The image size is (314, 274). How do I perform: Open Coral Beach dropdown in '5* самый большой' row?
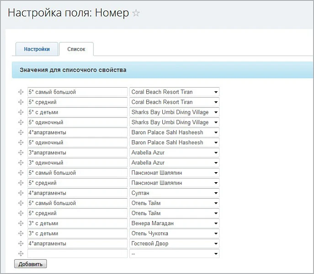pos(175,92)
